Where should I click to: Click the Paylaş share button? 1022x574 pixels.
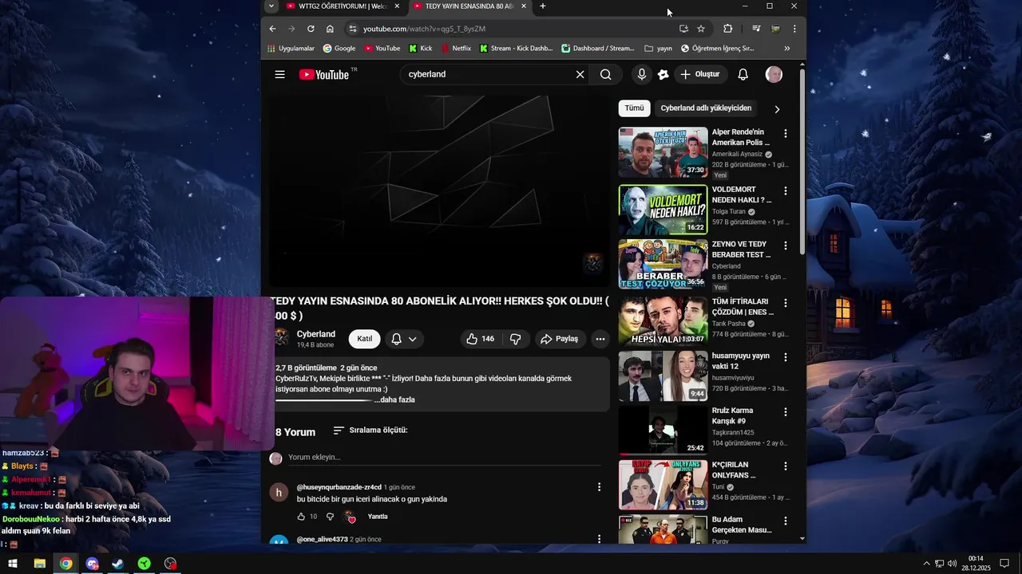559,339
